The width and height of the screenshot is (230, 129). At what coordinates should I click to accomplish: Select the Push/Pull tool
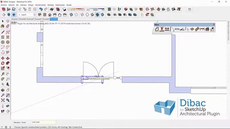coord(8,58)
